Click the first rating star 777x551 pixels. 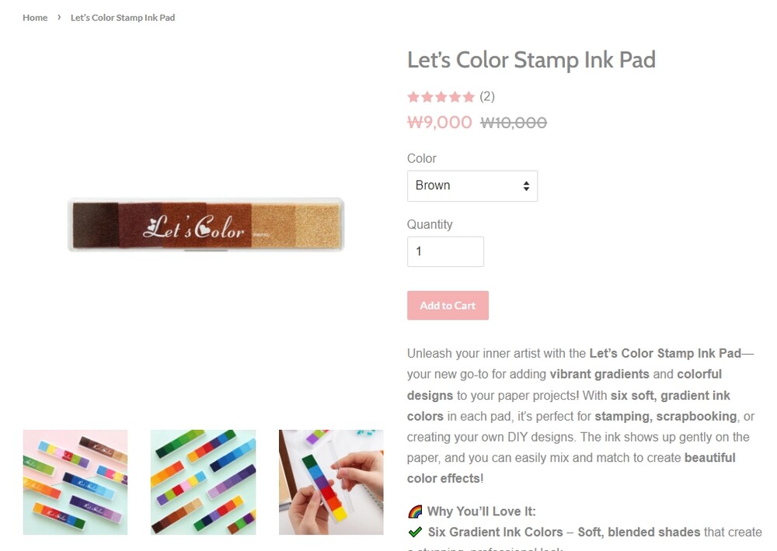413,97
